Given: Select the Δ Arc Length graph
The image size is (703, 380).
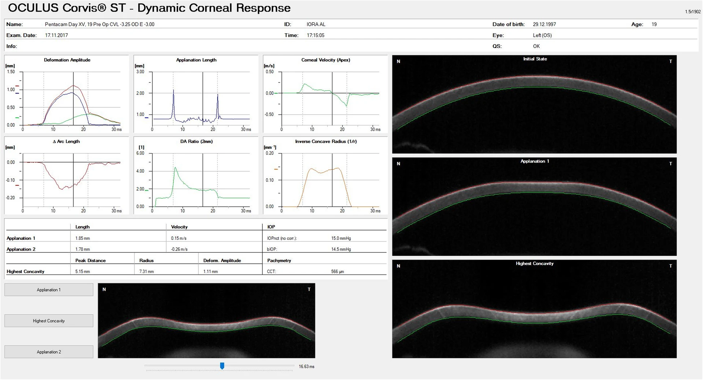Looking at the screenshot, I should point(66,175).
